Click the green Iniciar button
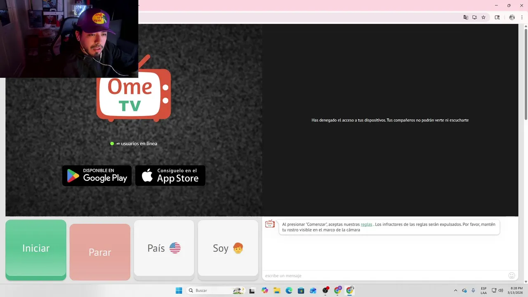This screenshot has width=528, height=297. point(36,250)
